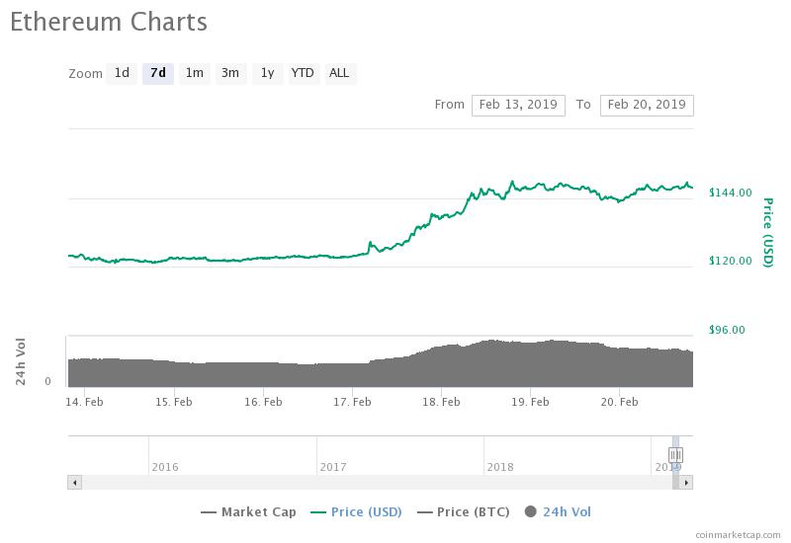
Task: Hide the Price (USD) series
Action: pos(356,512)
